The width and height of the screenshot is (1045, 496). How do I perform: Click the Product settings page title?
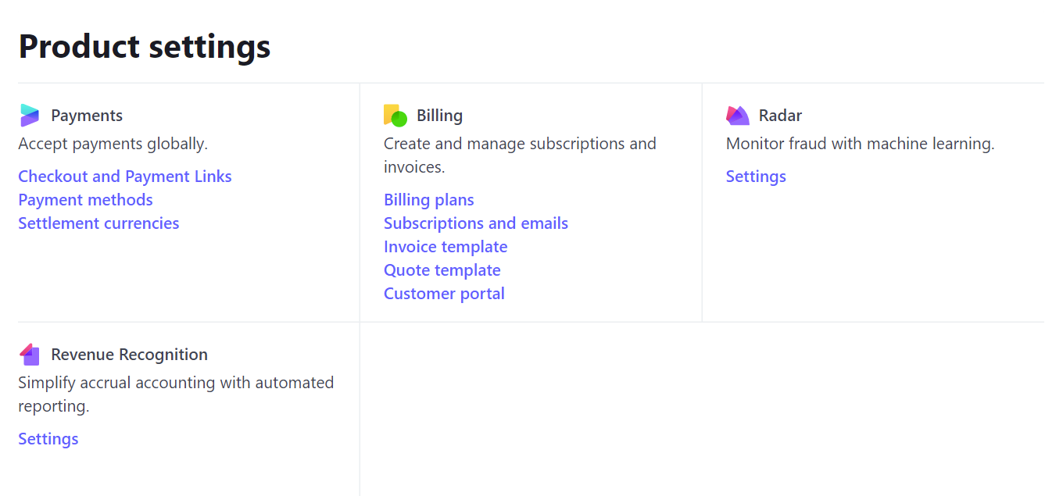[x=145, y=47]
